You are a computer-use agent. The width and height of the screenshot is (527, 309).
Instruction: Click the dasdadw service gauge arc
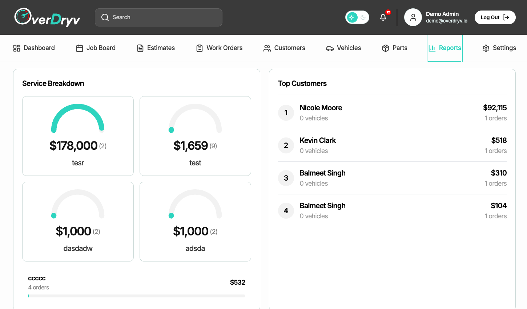(x=78, y=204)
